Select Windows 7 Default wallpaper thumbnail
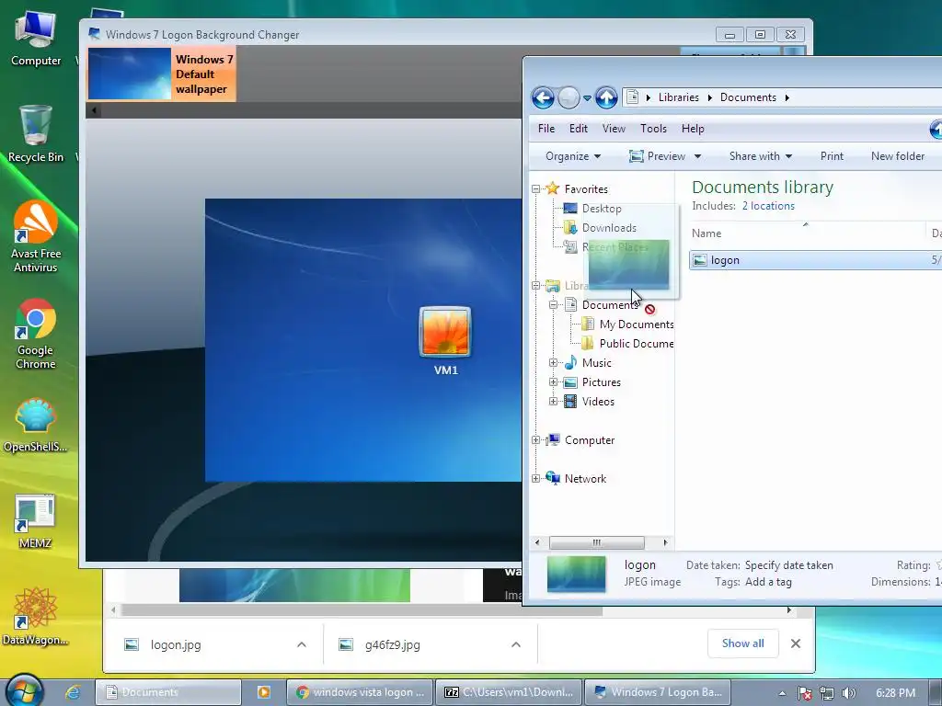The height and width of the screenshot is (706, 942). (162, 74)
